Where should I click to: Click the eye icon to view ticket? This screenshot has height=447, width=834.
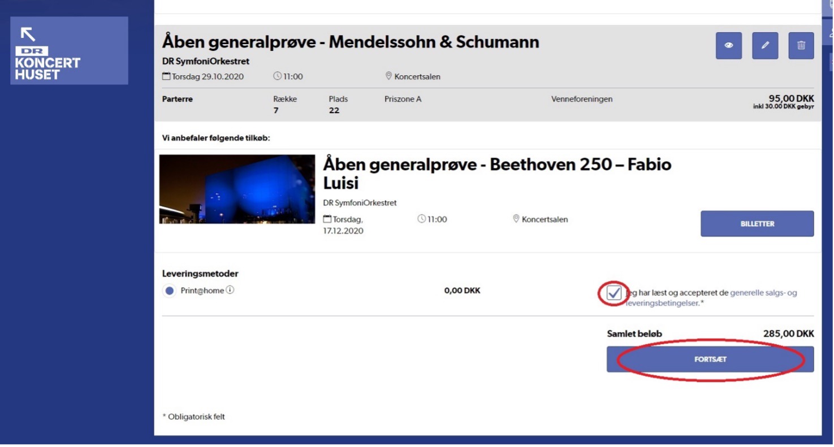(728, 46)
